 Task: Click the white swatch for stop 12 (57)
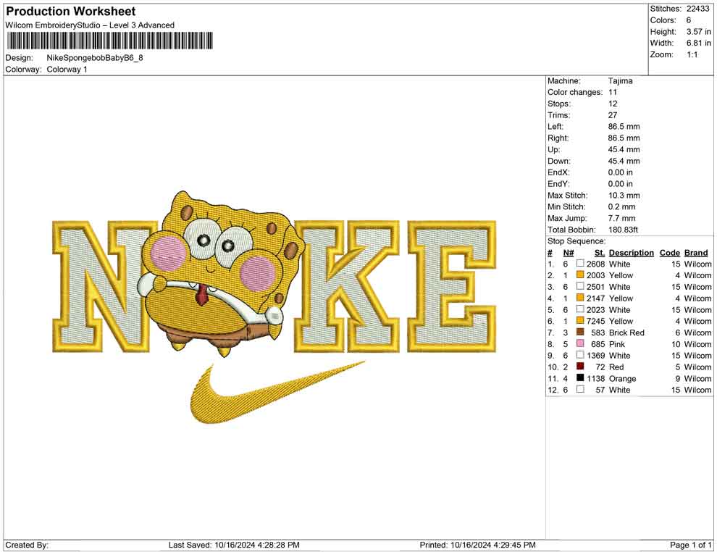[580, 389]
